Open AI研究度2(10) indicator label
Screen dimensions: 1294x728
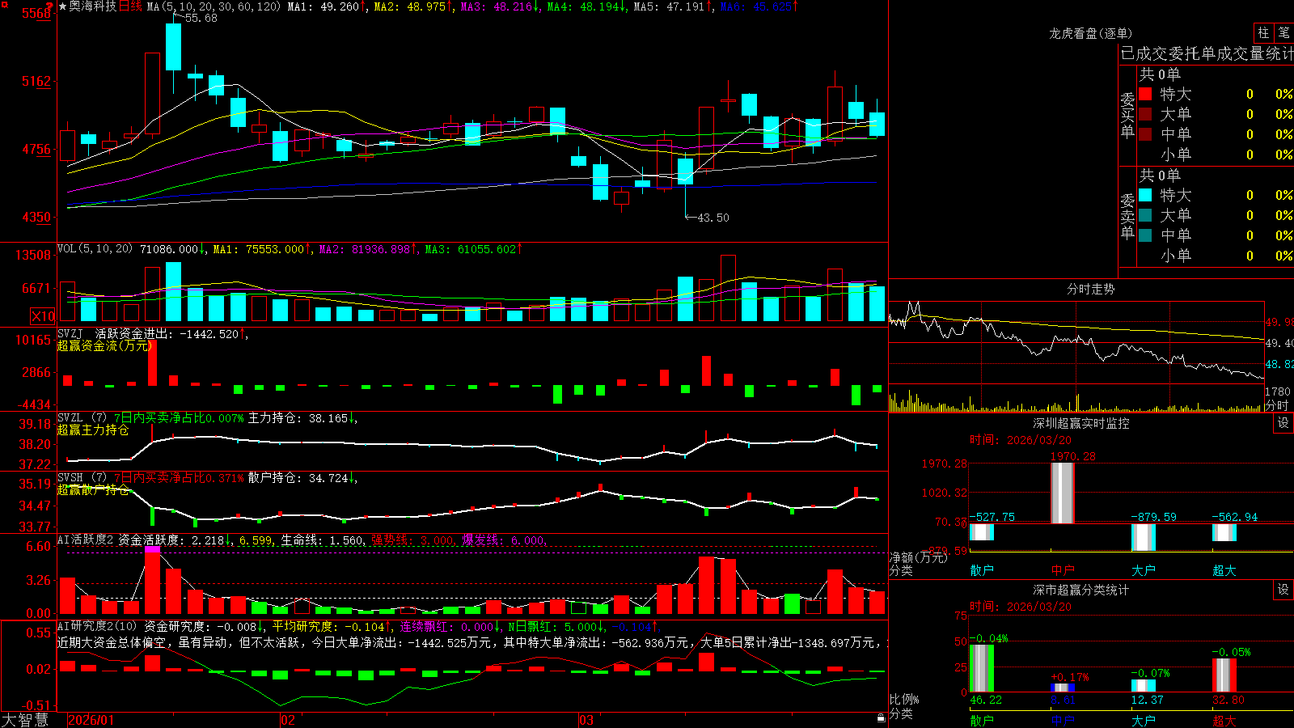(x=97, y=626)
